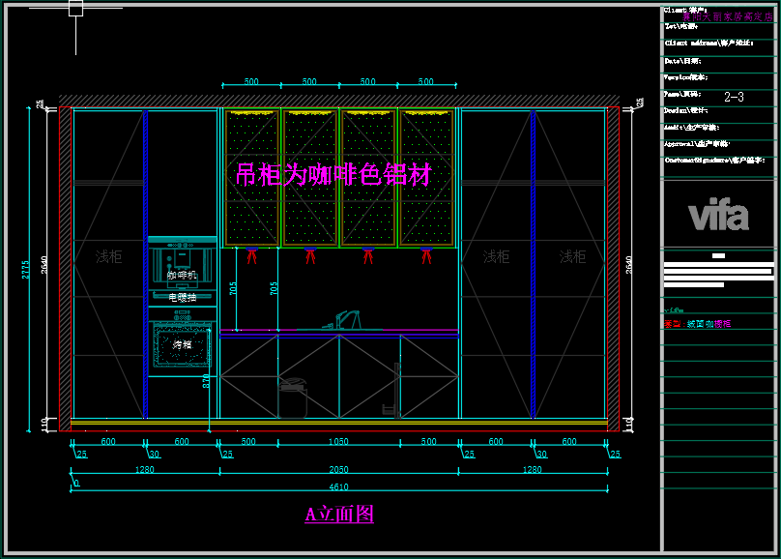Viewport: 781px width, 559px height.
Task: Click the 2050 dimension text
Action: [338, 470]
